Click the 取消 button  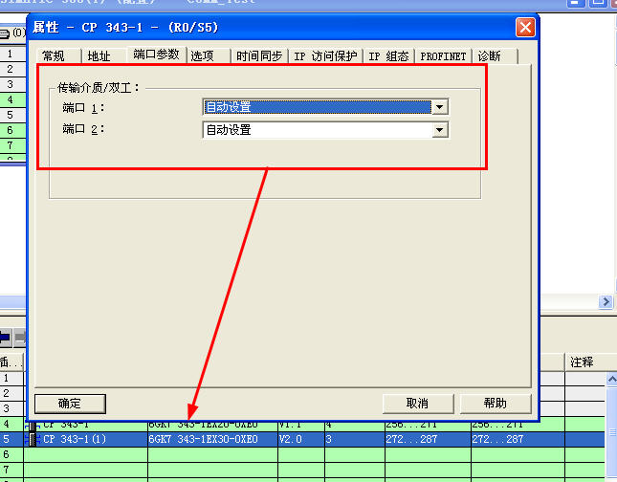[417, 403]
